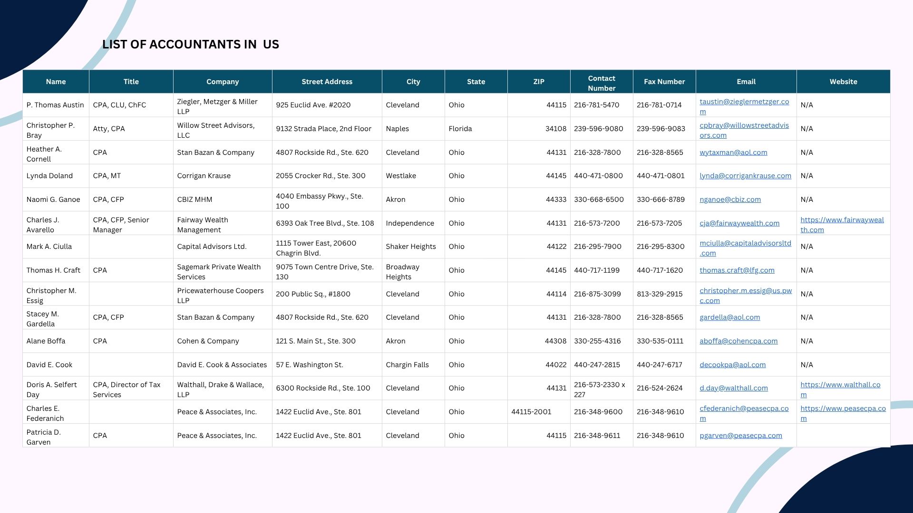Click lynda@corrigankrause.com email address

click(x=745, y=176)
